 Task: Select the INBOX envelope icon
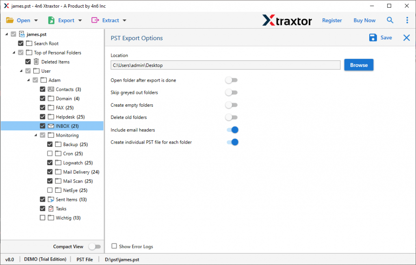[50, 126]
